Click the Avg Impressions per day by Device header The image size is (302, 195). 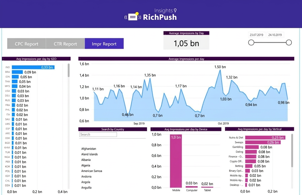(x=186, y=129)
